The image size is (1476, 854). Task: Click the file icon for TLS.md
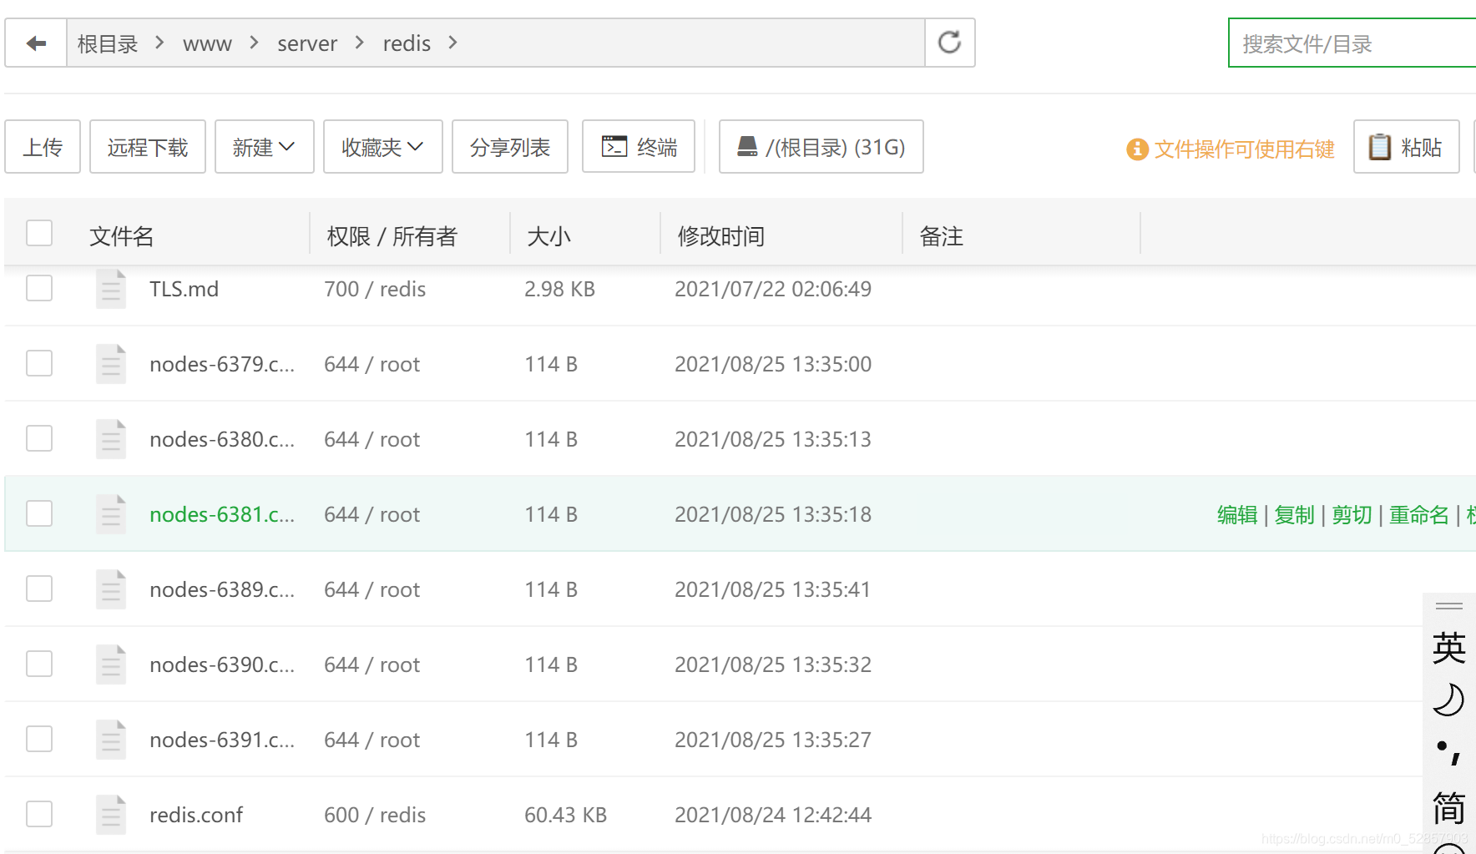click(x=111, y=289)
